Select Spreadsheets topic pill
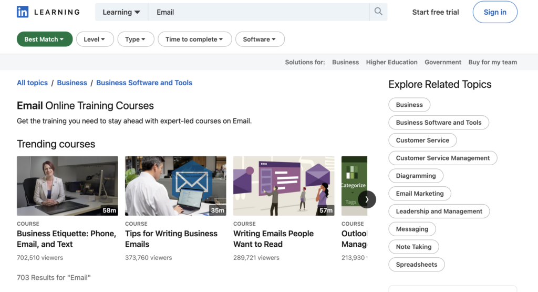This screenshot has width=538, height=292. [416, 265]
